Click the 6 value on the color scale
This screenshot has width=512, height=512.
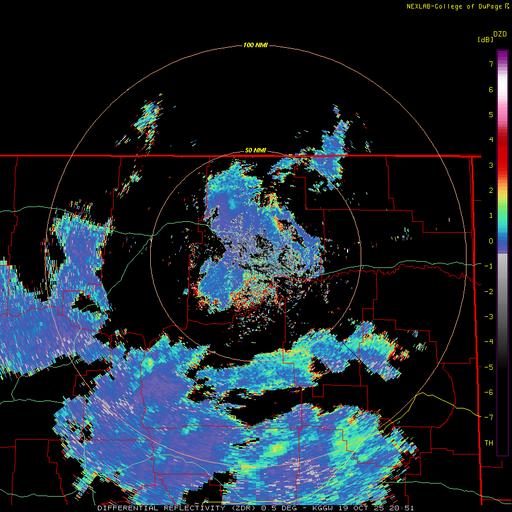(491, 89)
